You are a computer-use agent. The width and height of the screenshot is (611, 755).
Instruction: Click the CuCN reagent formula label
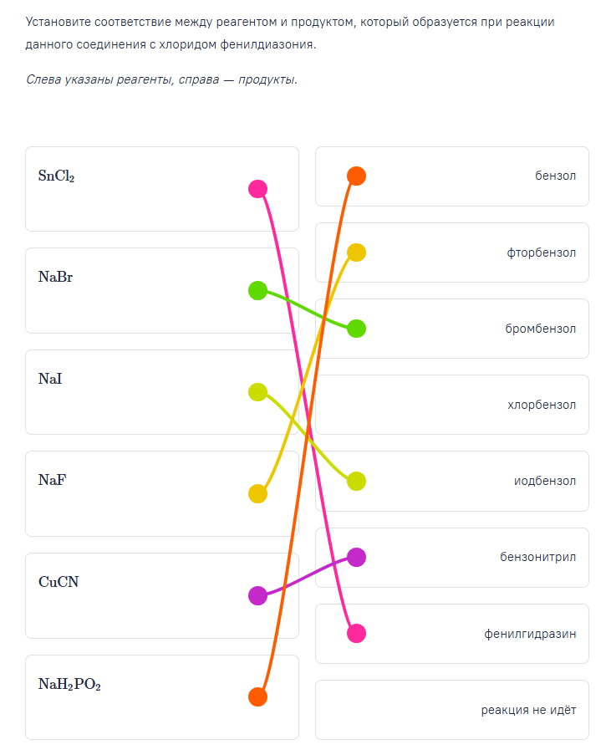click(59, 583)
